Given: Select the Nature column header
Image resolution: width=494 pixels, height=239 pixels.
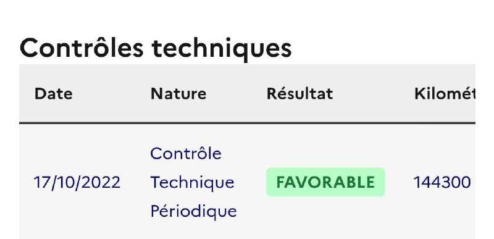Looking at the screenshot, I should (x=178, y=94).
